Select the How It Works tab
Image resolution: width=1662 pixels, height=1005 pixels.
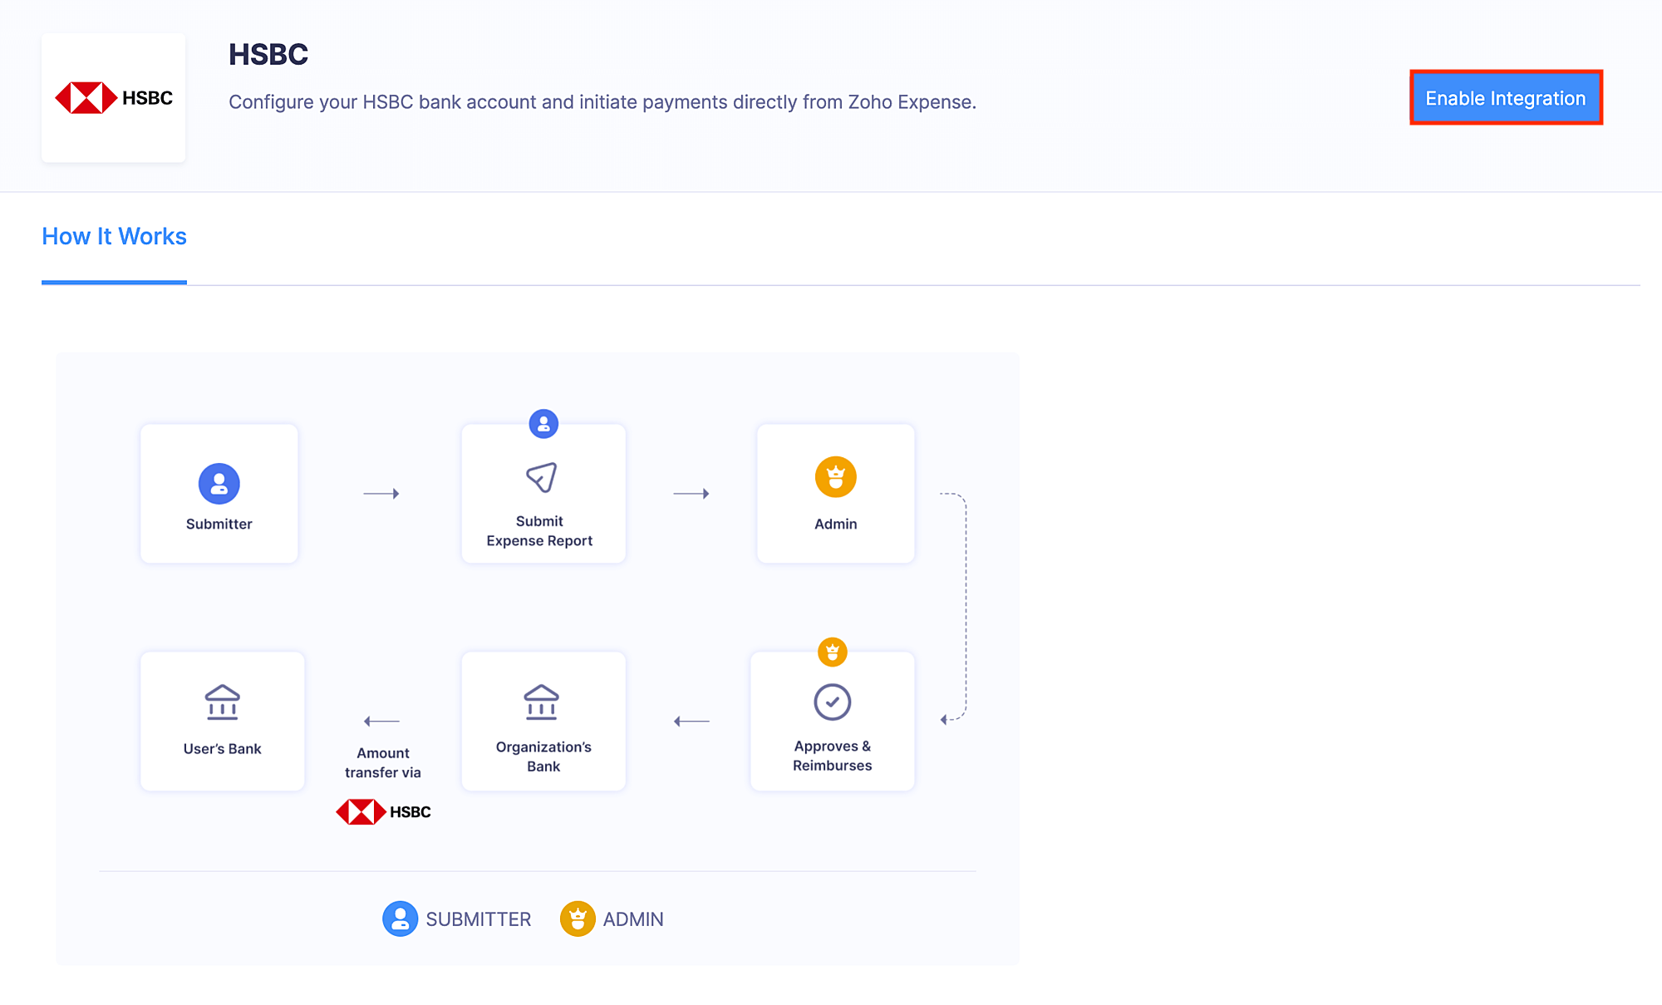coord(114,237)
